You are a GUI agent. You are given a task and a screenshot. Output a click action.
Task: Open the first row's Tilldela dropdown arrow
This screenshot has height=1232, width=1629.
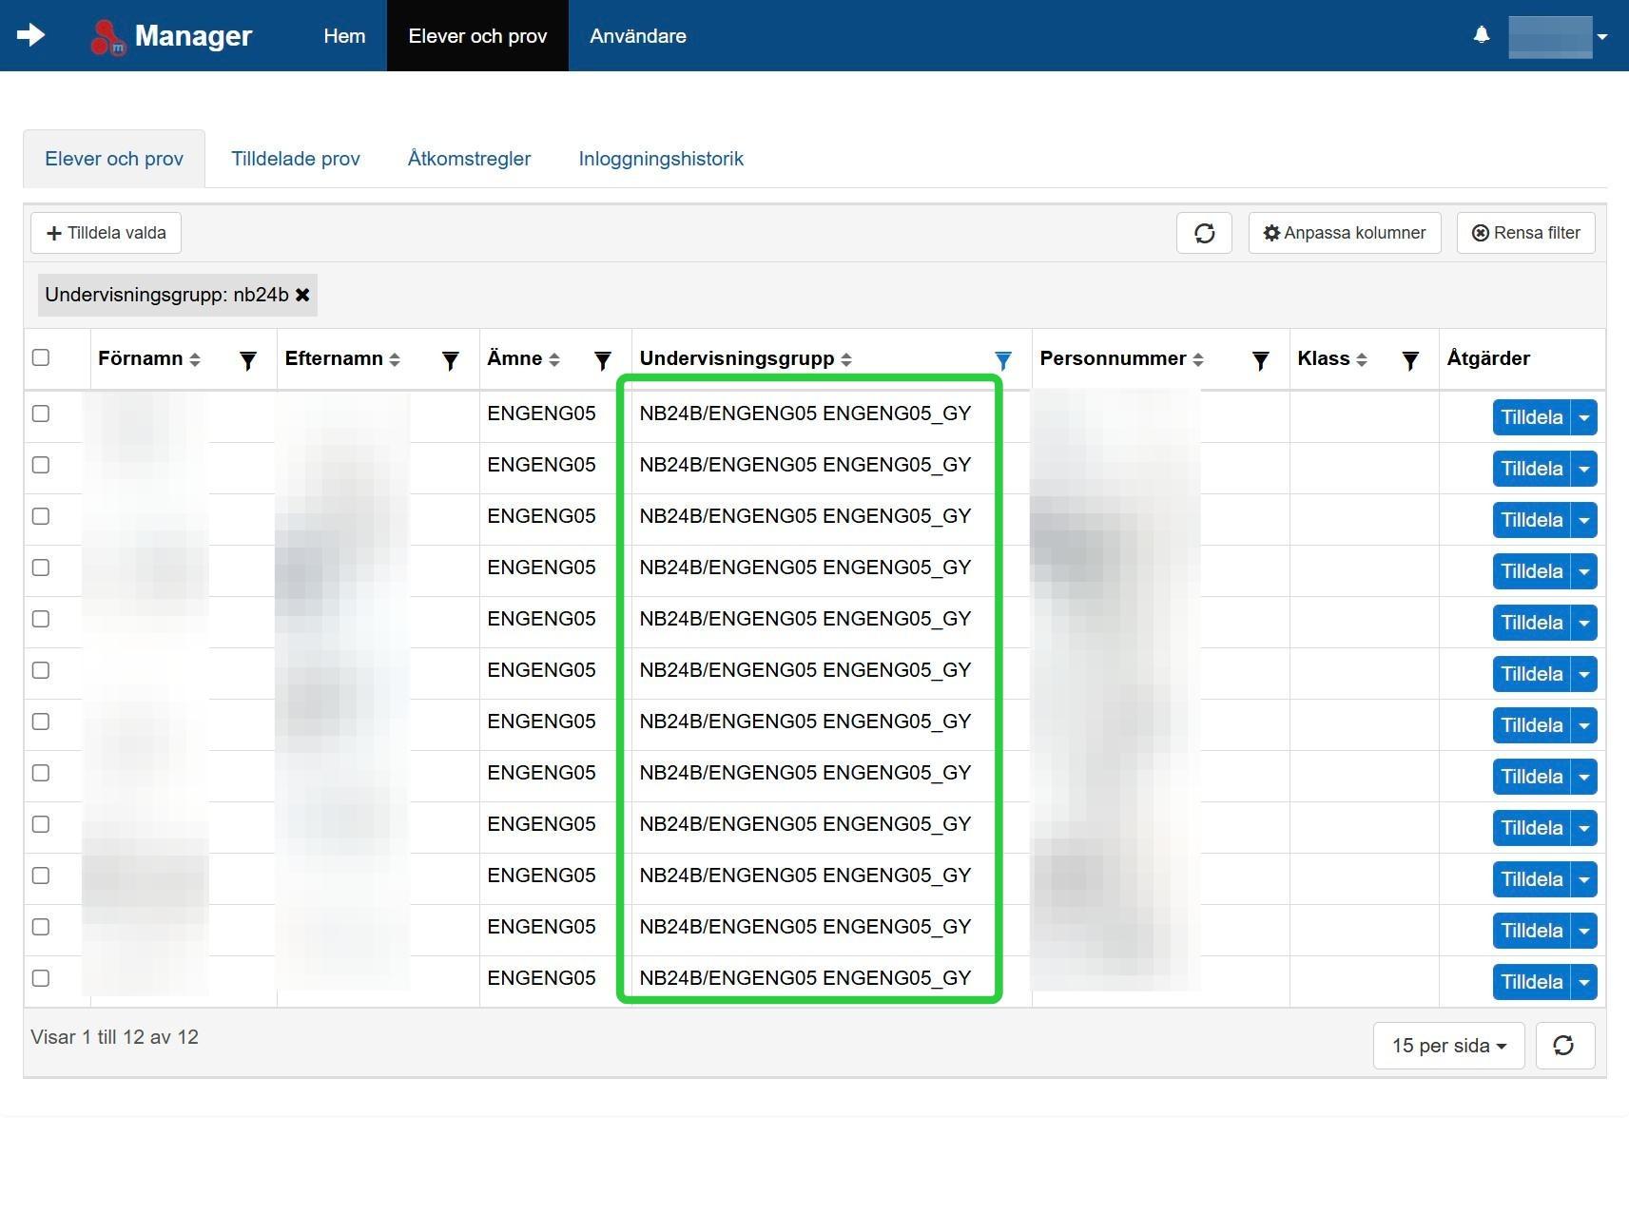(1583, 417)
